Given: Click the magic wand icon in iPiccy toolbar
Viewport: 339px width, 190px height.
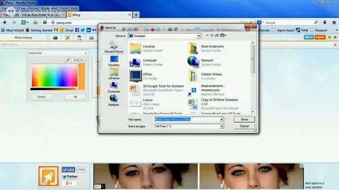Looking at the screenshot, I should (67, 37).
